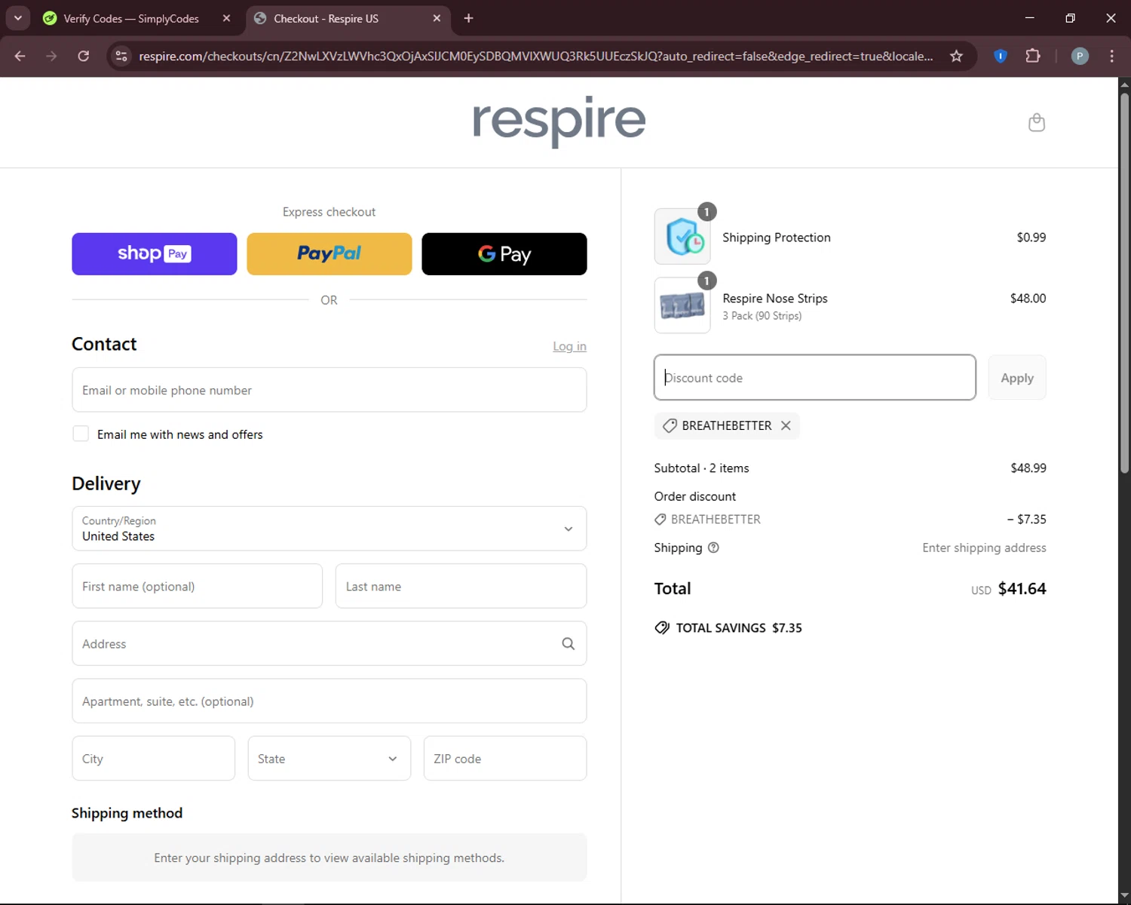The width and height of the screenshot is (1131, 905).
Task: Expand the Country/Region dropdown
Action: tap(329, 529)
